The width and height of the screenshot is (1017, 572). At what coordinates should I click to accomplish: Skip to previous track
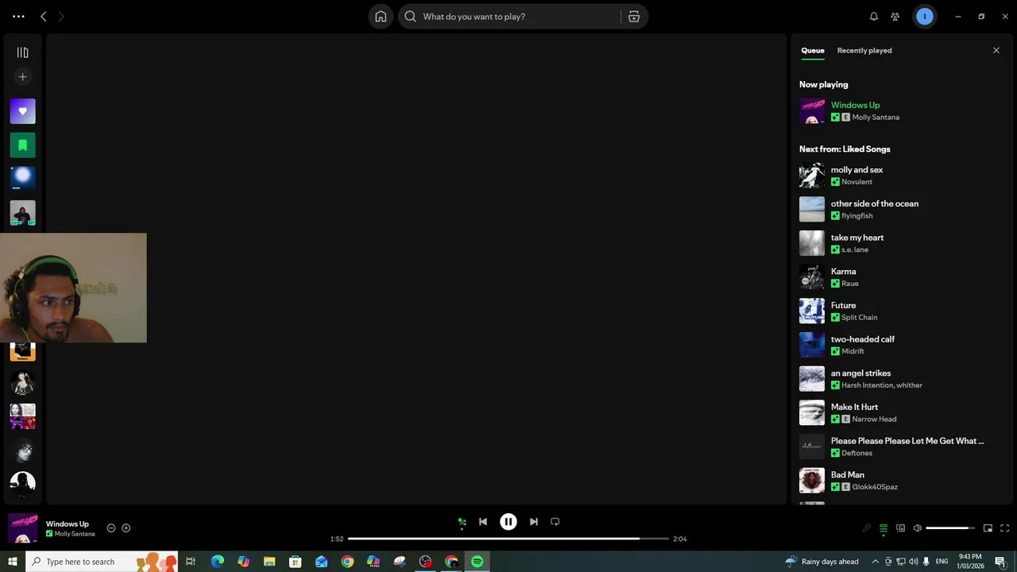pyautogui.click(x=483, y=522)
